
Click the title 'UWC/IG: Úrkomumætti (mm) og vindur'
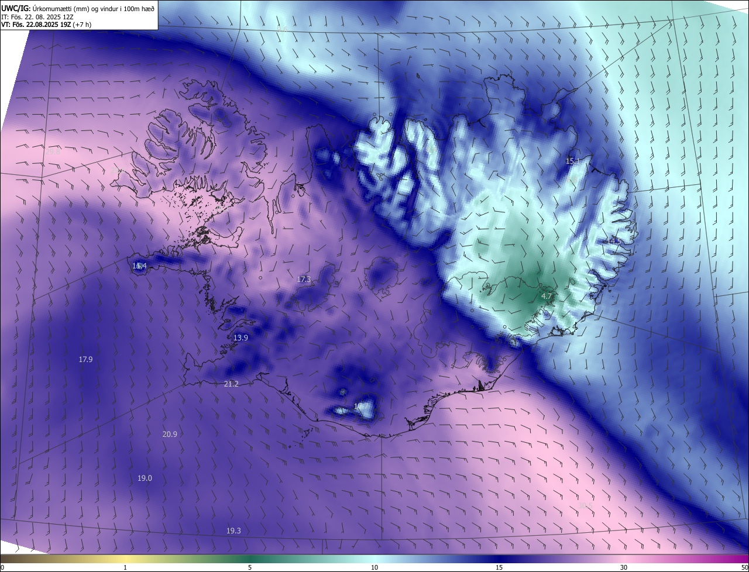[x=78, y=8]
